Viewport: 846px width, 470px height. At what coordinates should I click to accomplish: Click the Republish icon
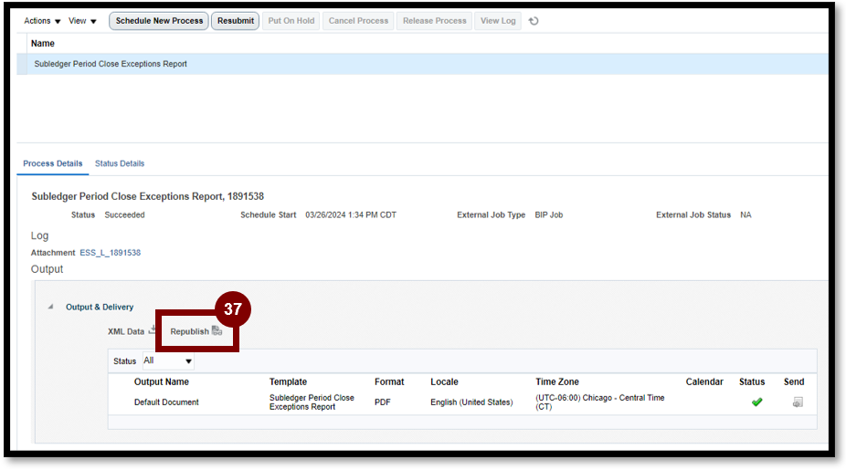(217, 331)
